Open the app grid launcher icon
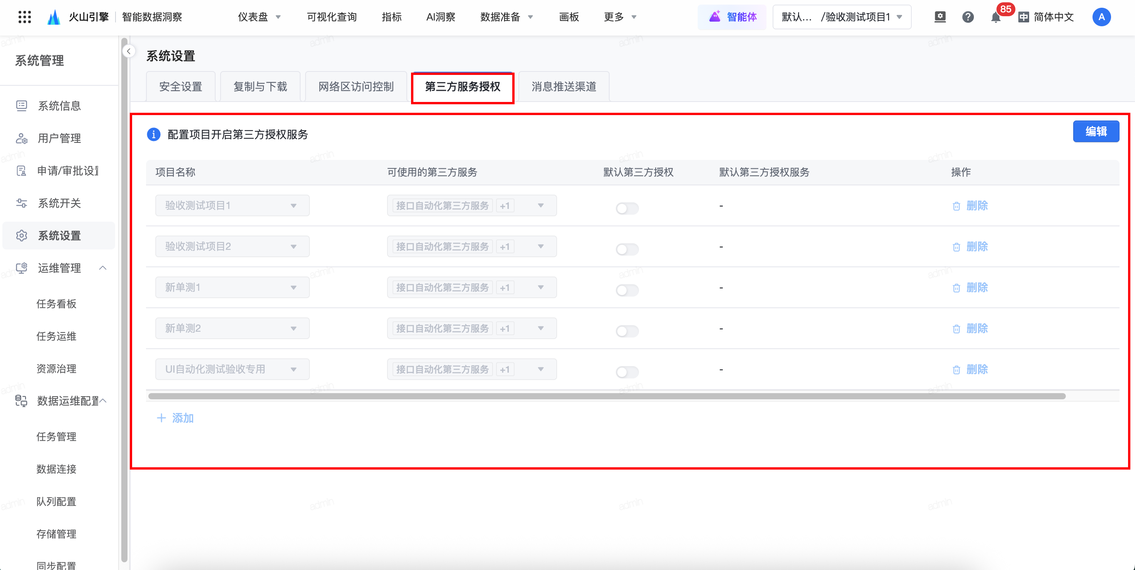Viewport: 1135px width, 570px height. click(25, 17)
